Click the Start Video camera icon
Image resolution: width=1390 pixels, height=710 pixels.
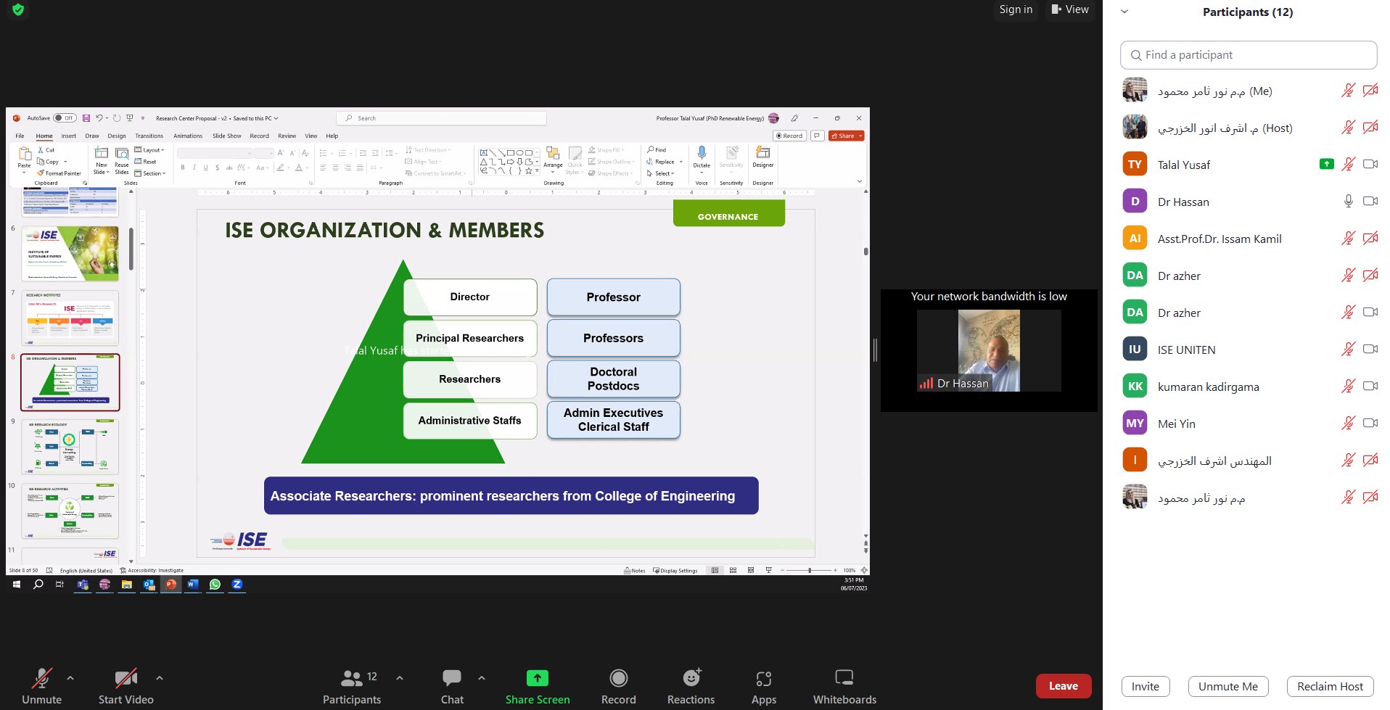click(126, 677)
